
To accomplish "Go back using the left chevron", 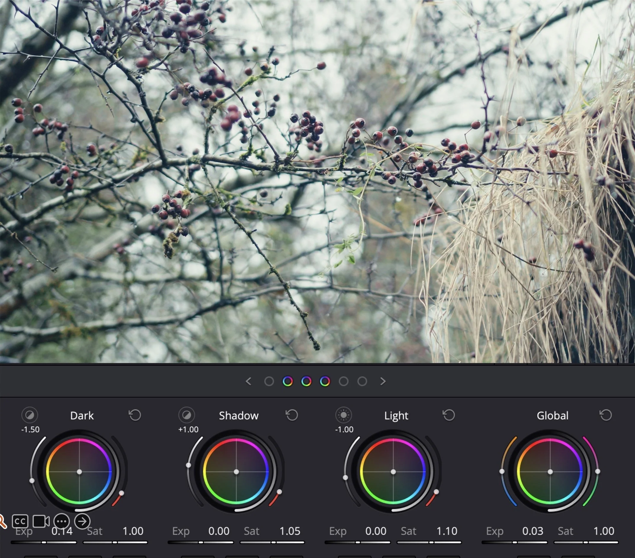I will coord(248,381).
